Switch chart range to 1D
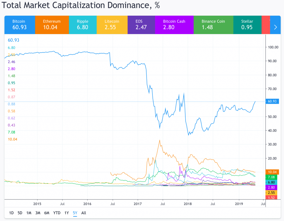The image size is (284, 221). point(11,213)
